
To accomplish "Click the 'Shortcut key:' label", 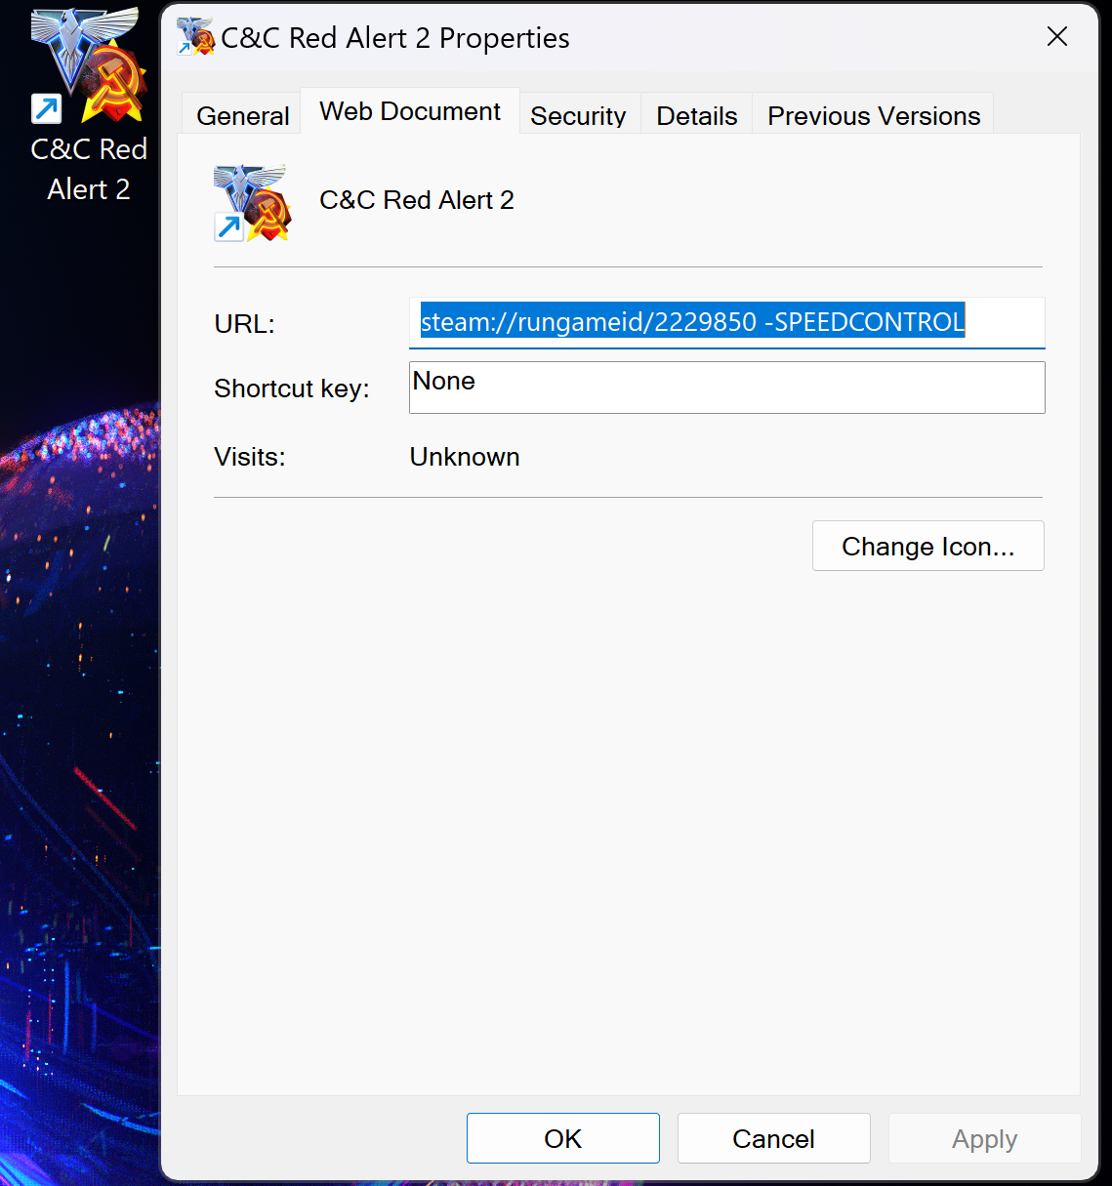I will pos(292,389).
